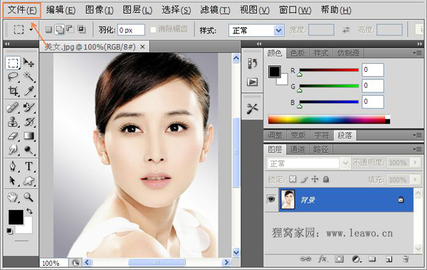The width and height of the screenshot is (427, 270).
Task: Select the Custom Shape tool
Action: click(x=28, y=180)
